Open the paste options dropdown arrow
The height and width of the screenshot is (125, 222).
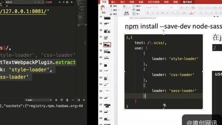107,8
